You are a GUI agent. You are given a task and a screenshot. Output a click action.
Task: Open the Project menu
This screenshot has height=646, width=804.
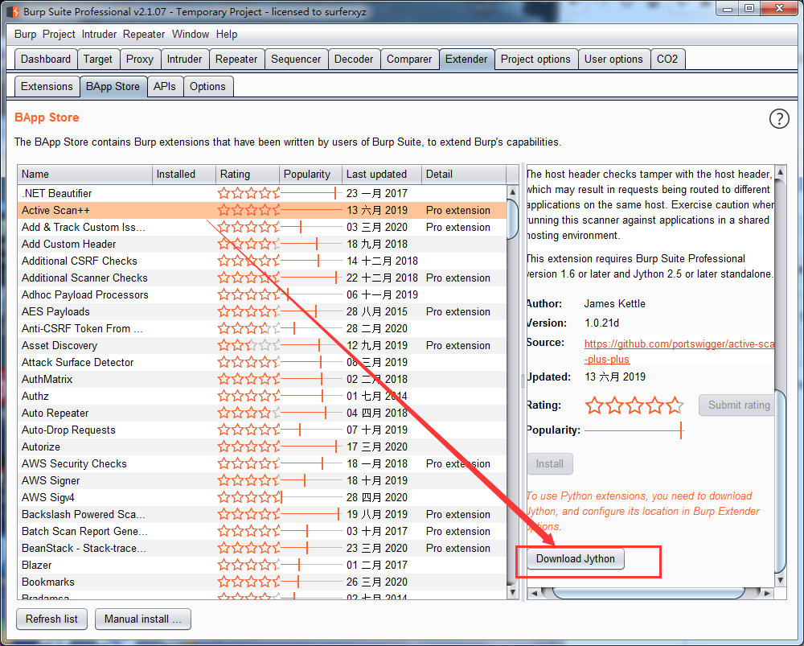click(59, 35)
